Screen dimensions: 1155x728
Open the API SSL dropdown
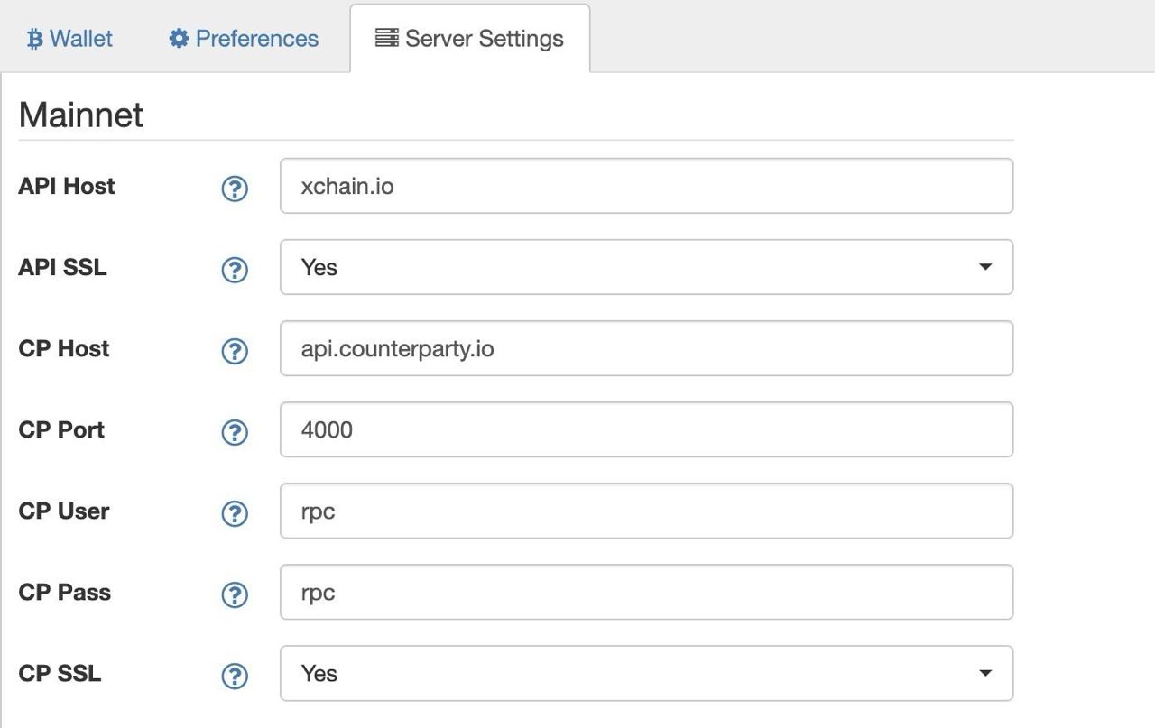(x=646, y=267)
